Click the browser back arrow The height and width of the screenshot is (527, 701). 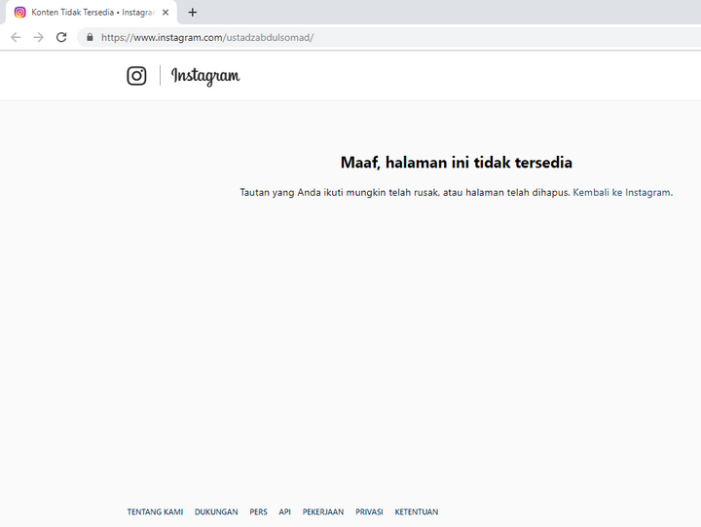pos(16,37)
